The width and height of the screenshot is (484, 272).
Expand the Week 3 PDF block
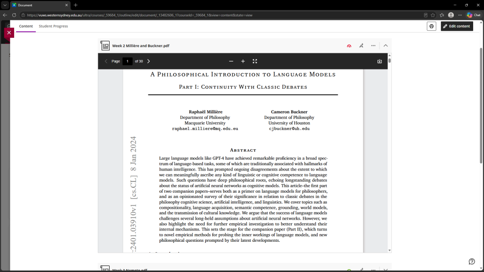tap(386, 270)
